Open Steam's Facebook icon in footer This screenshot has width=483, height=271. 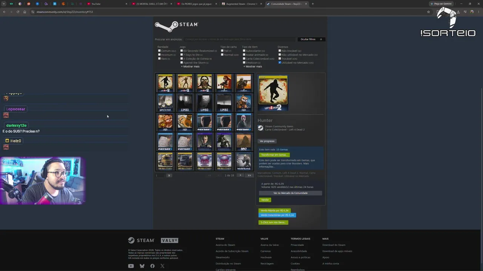pyautogui.click(x=152, y=266)
